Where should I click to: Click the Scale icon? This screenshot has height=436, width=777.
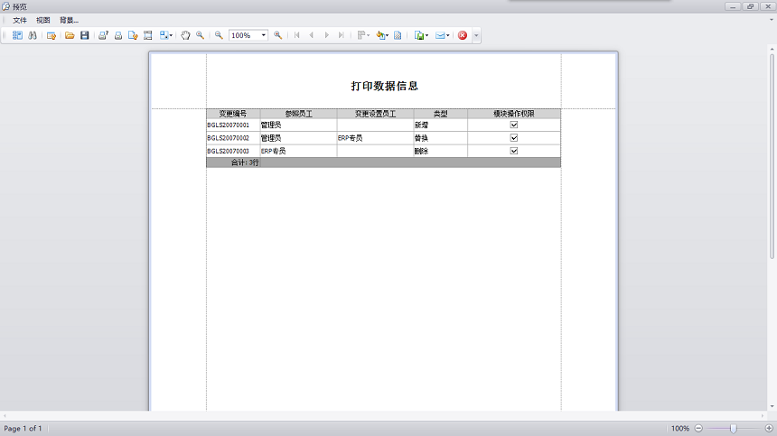[x=164, y=35]
